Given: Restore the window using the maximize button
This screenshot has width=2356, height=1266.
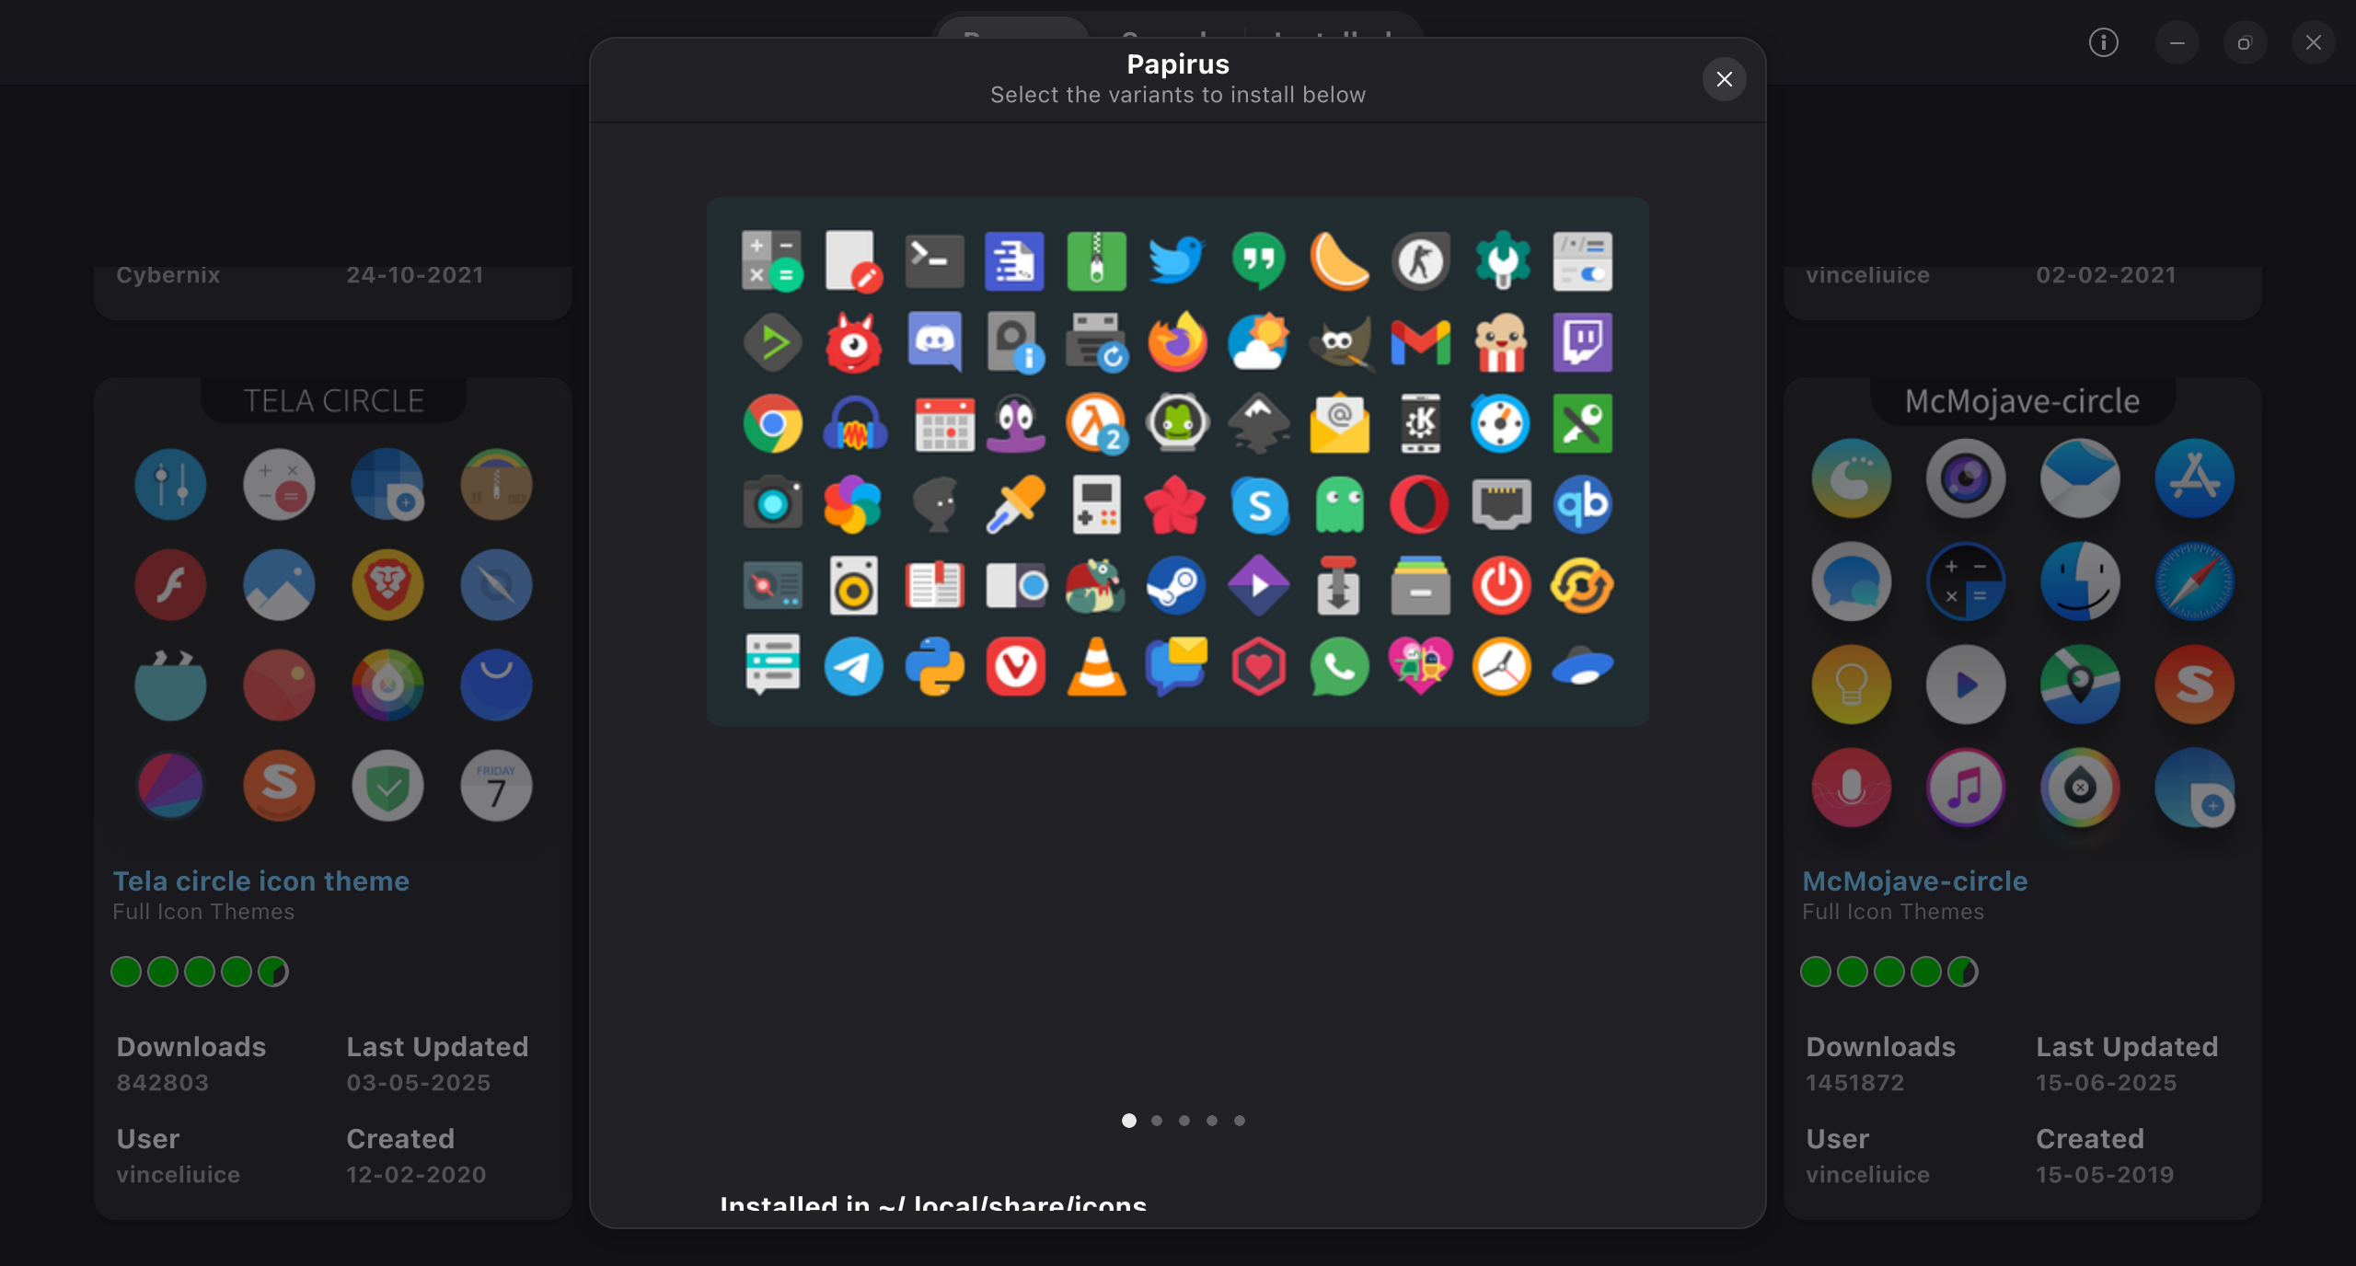Looking at the screenshot, I should pyautogui.click(x=2245, y=42).
